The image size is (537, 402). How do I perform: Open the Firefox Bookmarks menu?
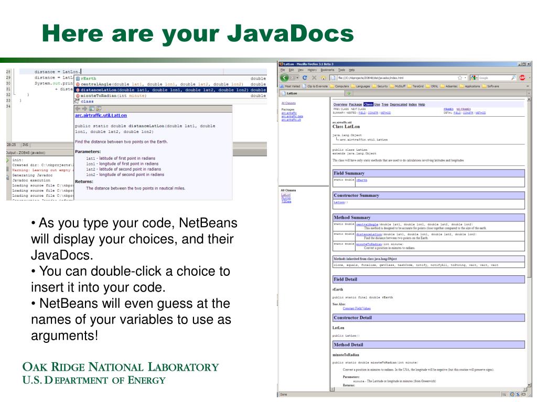(327, 70)
